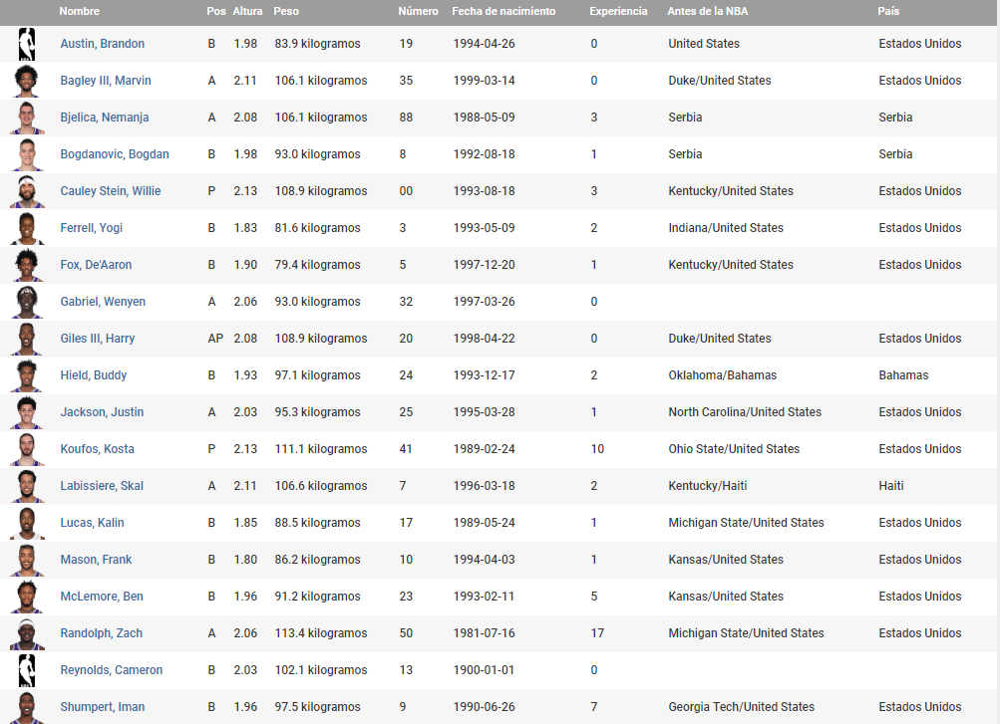Click Cameron Reynolds' NBA logo placeholder image
This screenshot has width=1000, height=724.
coord(27,670)
